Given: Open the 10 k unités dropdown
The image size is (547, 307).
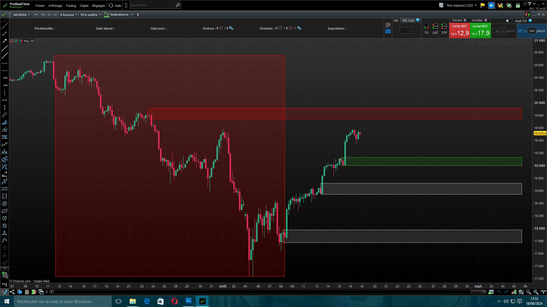Looking at the screenshot, I should 90,15.
